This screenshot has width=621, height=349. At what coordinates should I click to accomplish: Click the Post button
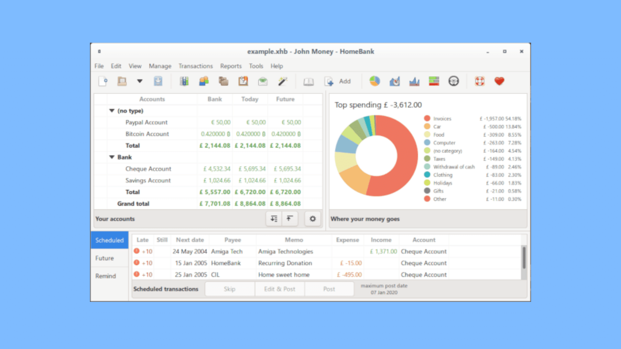(329, 289)
